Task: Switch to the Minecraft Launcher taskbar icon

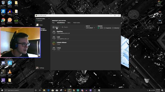Action: tap(69, 90)
